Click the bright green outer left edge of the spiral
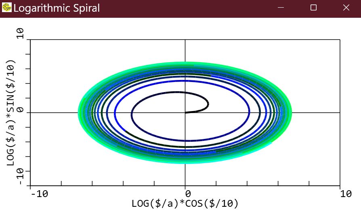 click(x=79, y=113)
